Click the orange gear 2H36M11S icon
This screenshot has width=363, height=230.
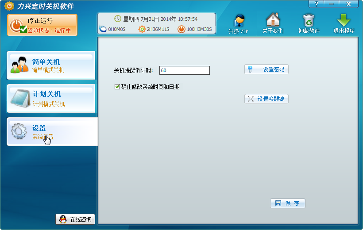[142, 29]
